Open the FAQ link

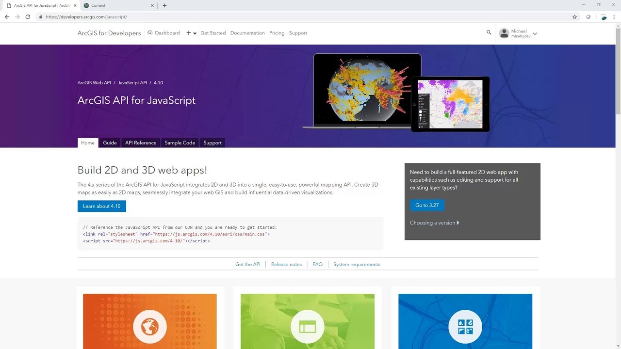click(x=317, y=264)
